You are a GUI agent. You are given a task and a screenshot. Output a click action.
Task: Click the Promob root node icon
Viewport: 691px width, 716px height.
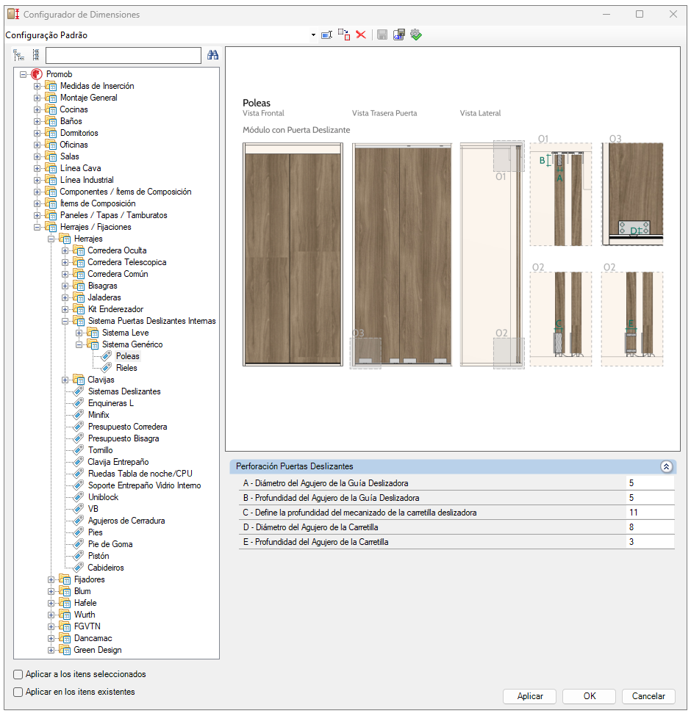[37, 74]
